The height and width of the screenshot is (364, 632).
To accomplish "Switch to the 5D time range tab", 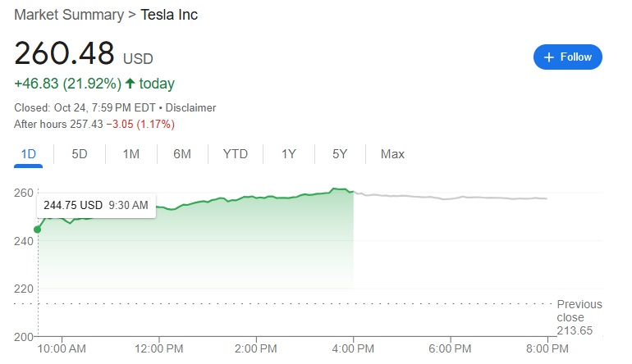I will pos(80,154).
